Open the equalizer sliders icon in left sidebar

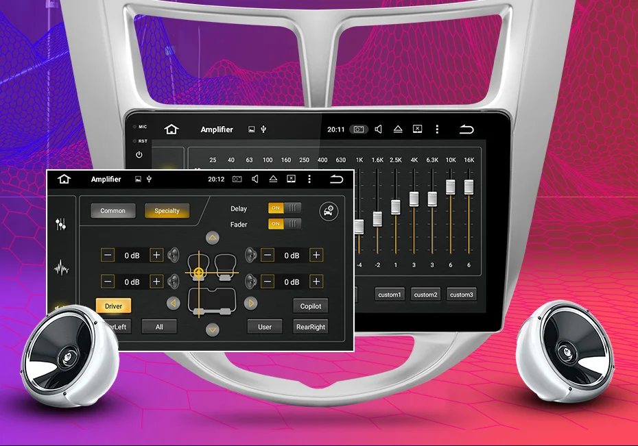click(x=60, y=224)
